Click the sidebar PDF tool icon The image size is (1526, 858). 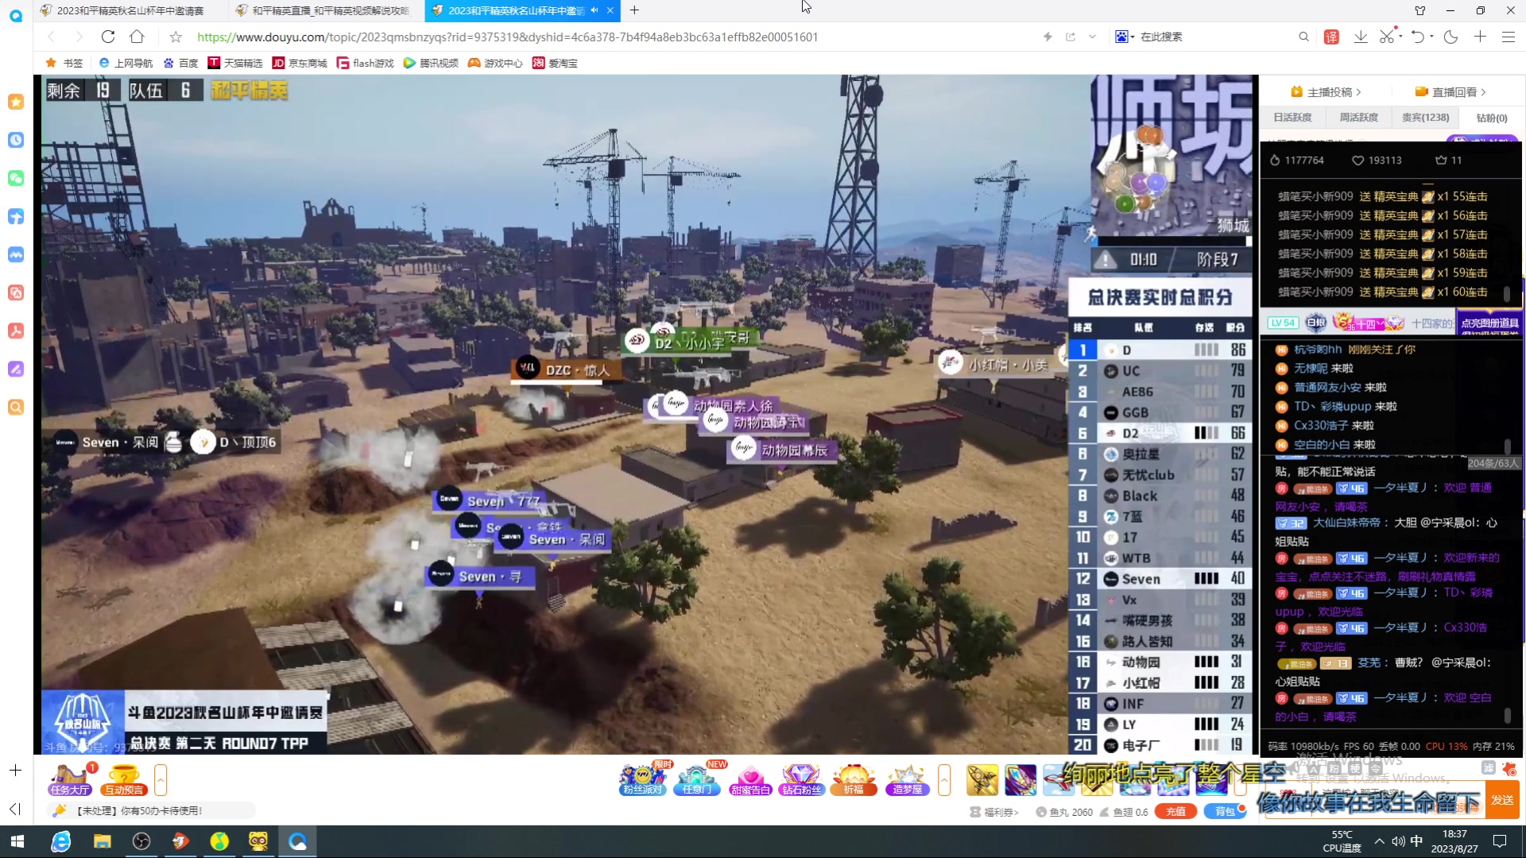[16, 330]
